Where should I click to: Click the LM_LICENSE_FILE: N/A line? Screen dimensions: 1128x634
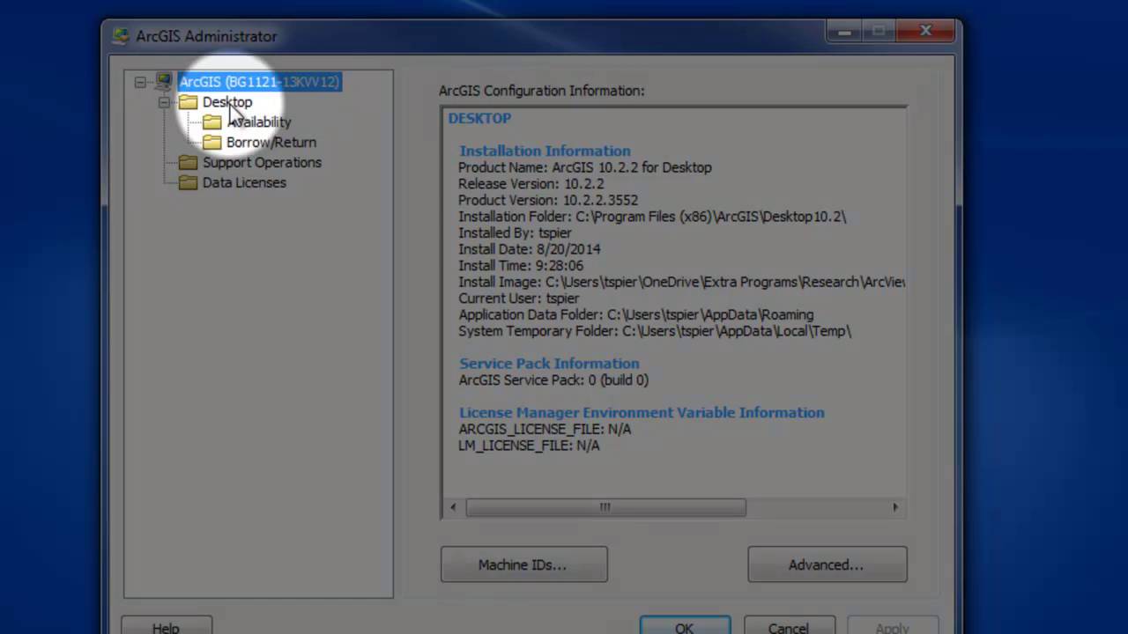(529, 446)
